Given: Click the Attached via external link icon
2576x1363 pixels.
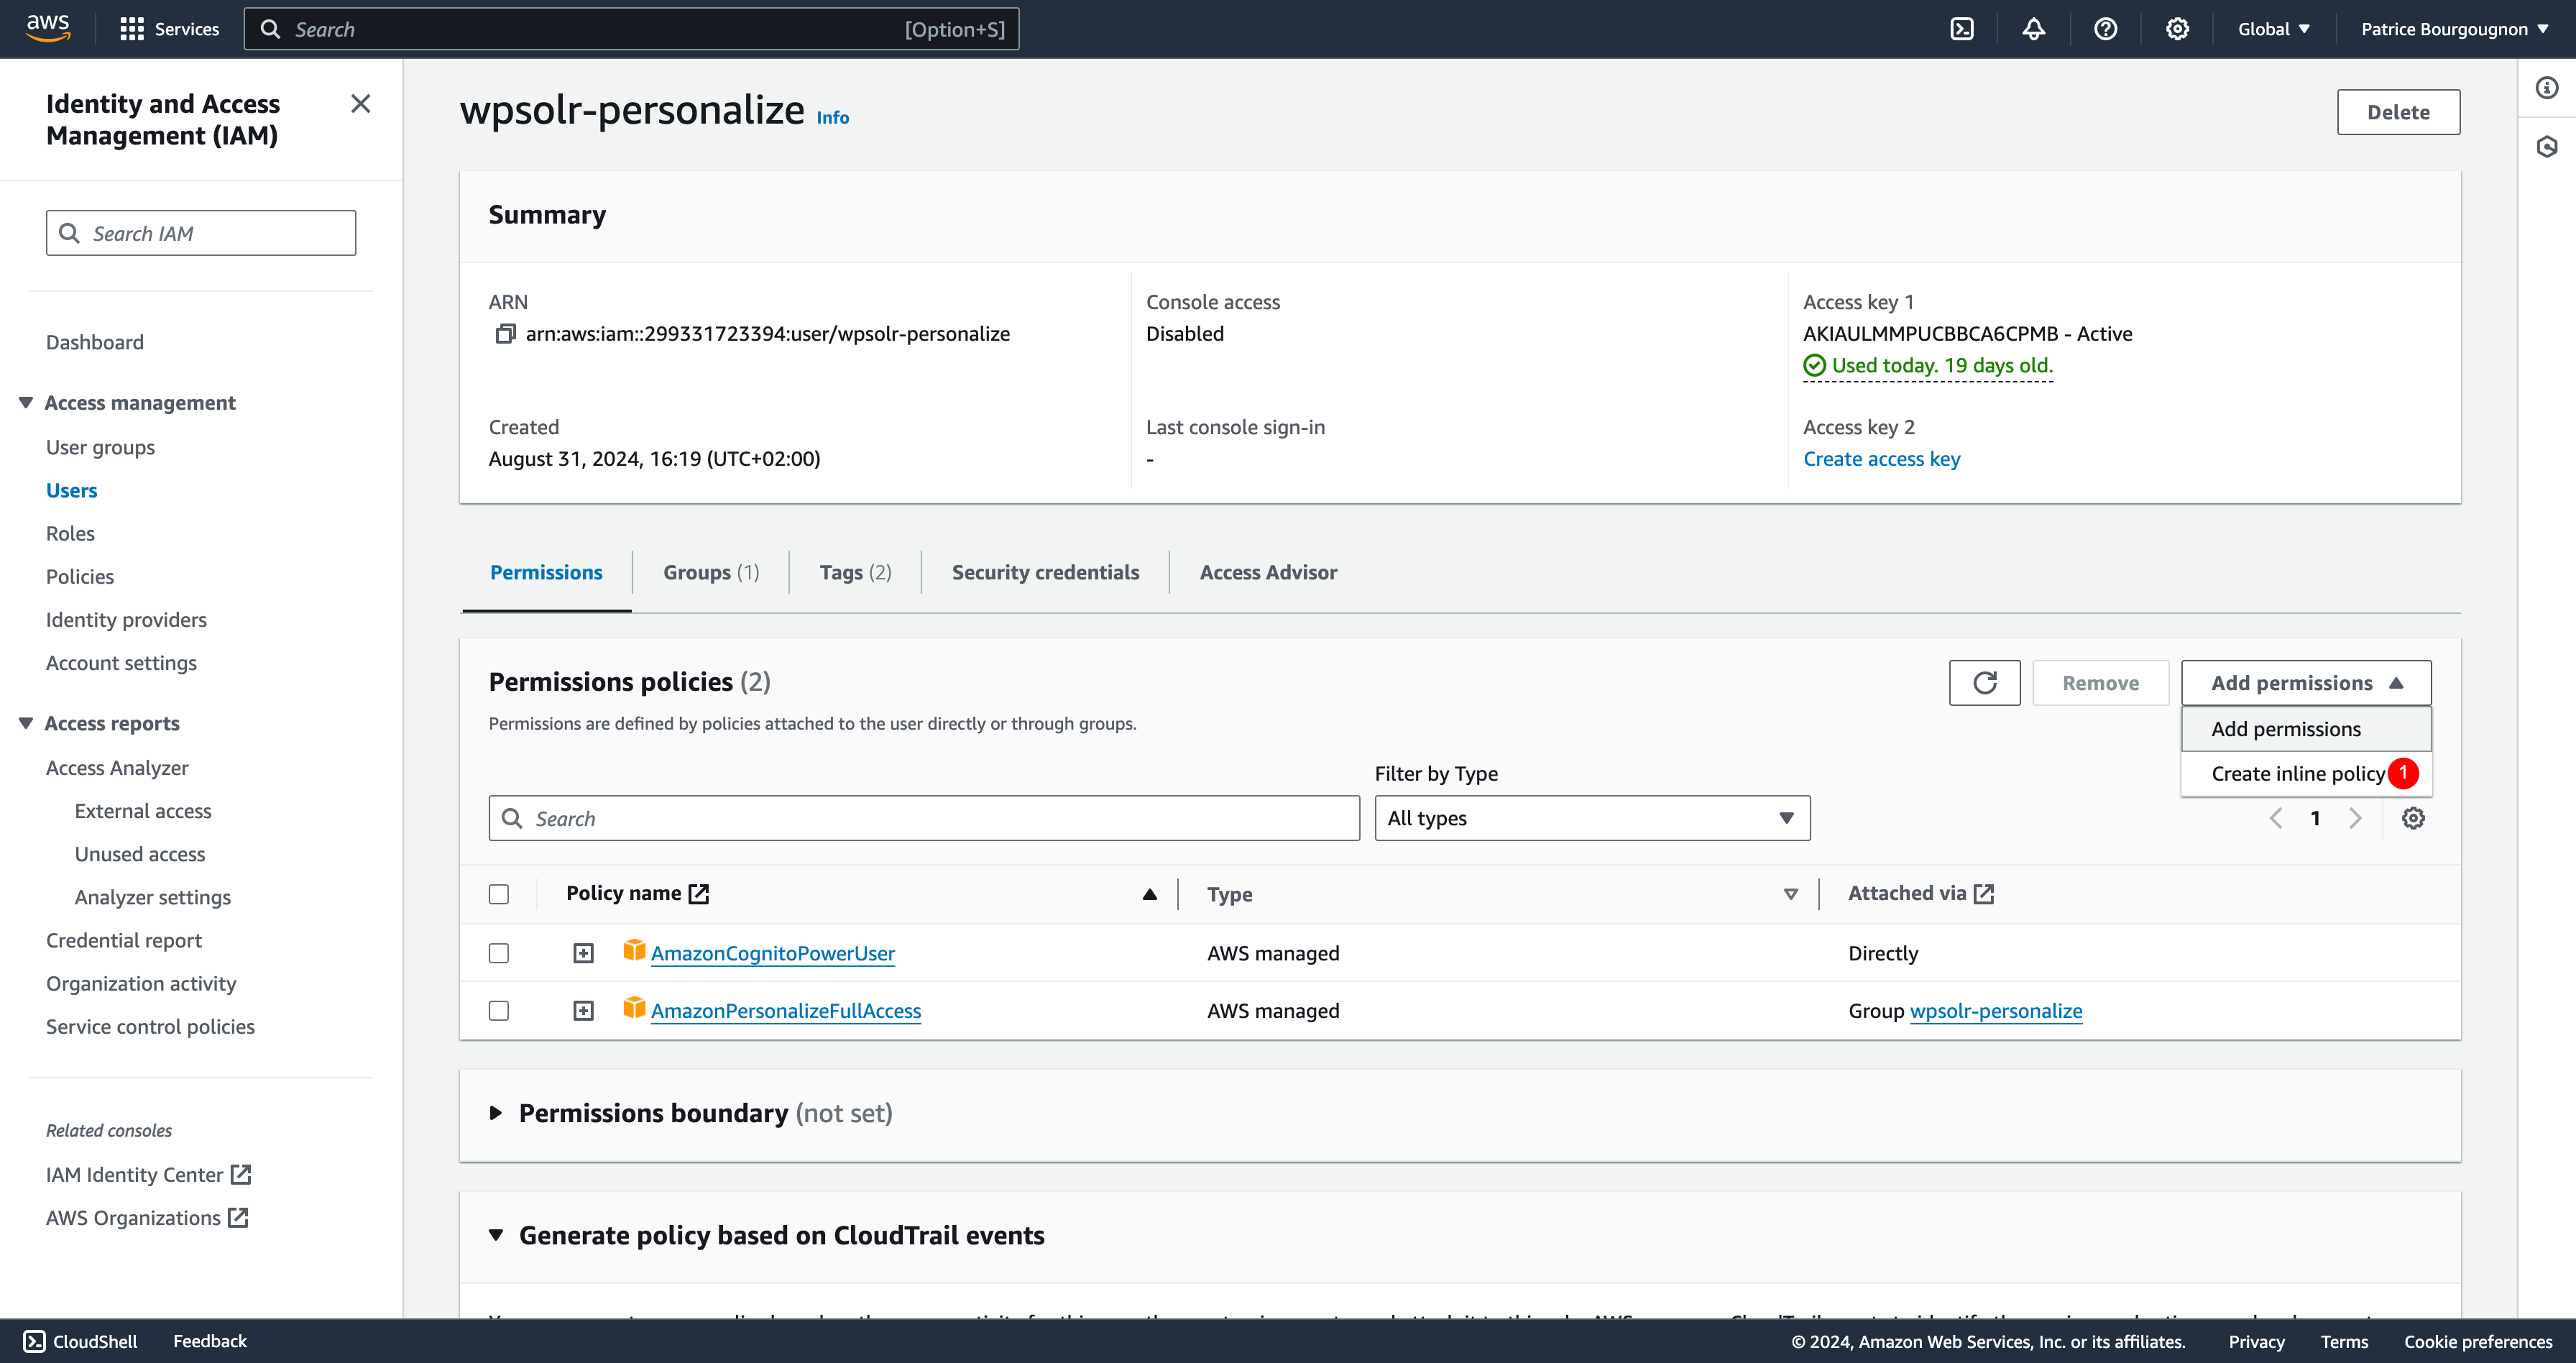Looking at the screenshot, I should pyautogui.click(x=1984, y=894).
